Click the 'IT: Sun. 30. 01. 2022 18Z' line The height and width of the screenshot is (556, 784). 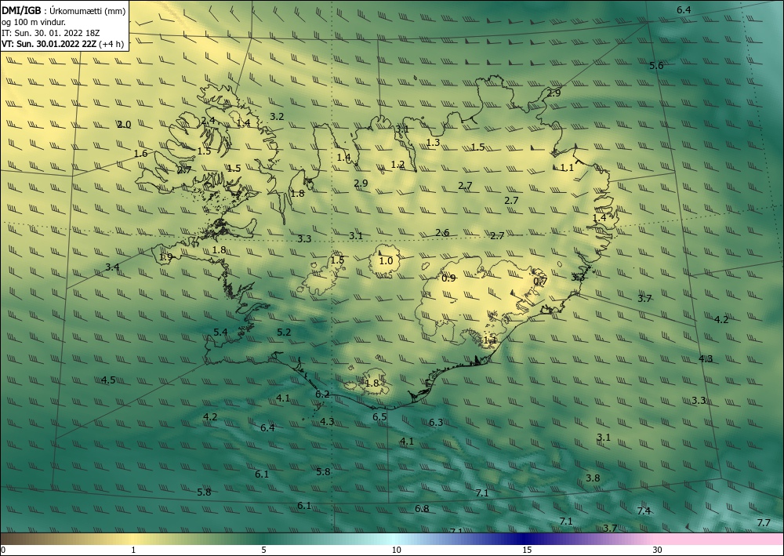50,33
